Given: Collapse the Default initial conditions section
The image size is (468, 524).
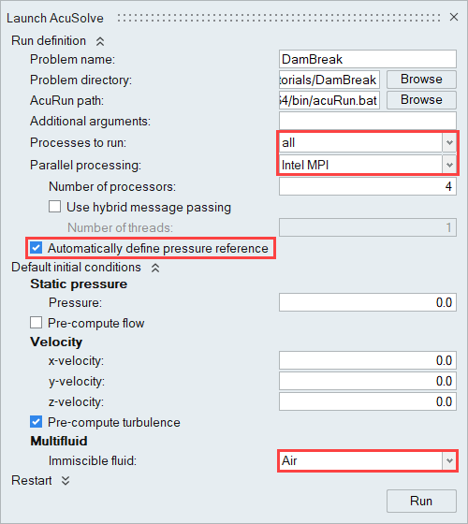Looking at the screenshot, I should 155,268.
